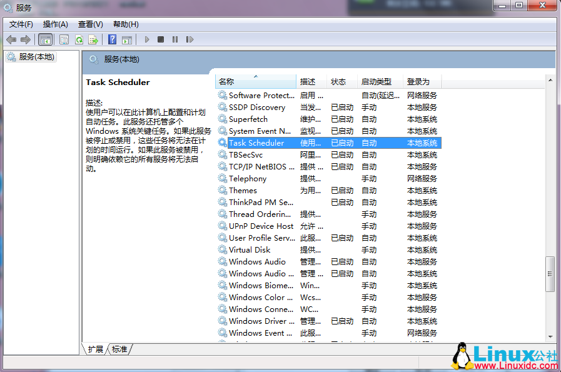Open the 查看(V) menu
The height and width of the screenshot is (372, 561).
coord(91,24)
